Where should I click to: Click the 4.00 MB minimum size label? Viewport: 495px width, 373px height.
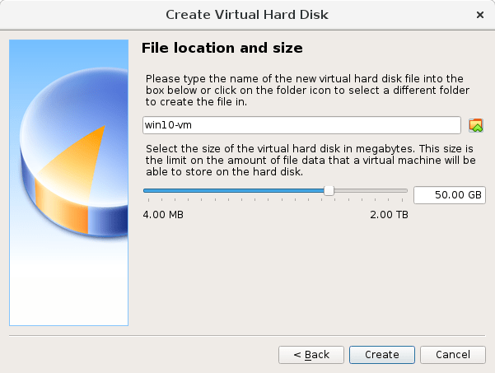pos(163,215)
